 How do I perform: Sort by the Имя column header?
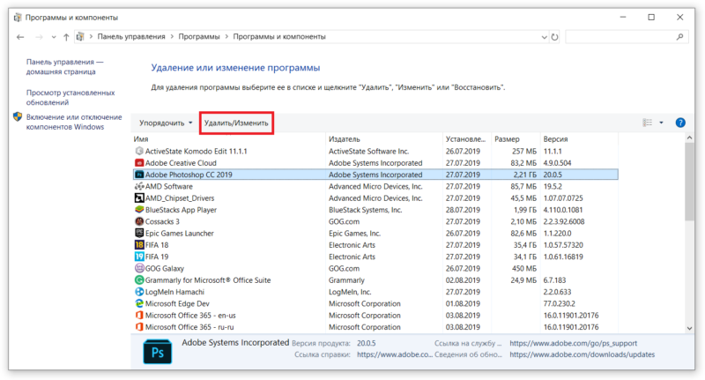[x=229, y=139]
